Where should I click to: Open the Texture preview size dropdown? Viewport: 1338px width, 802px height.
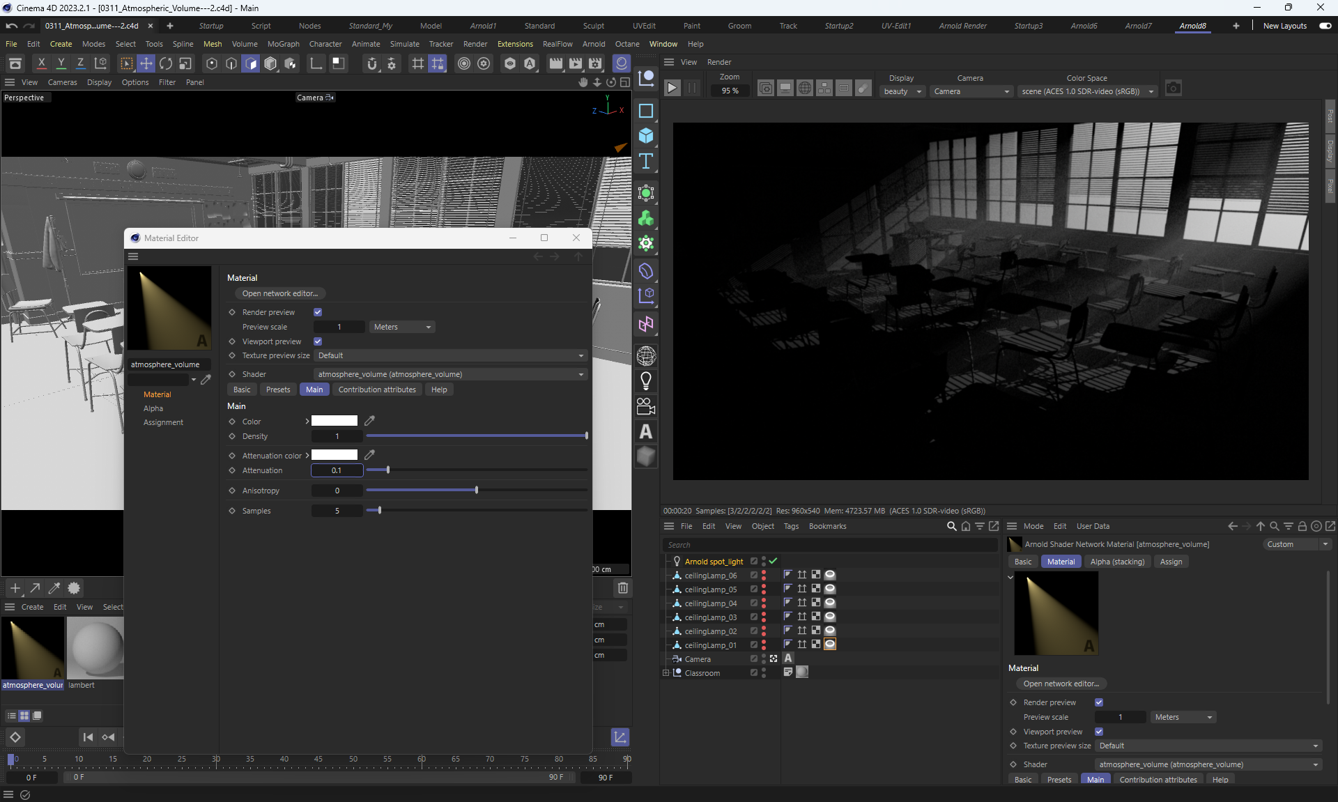pos(449,355)
